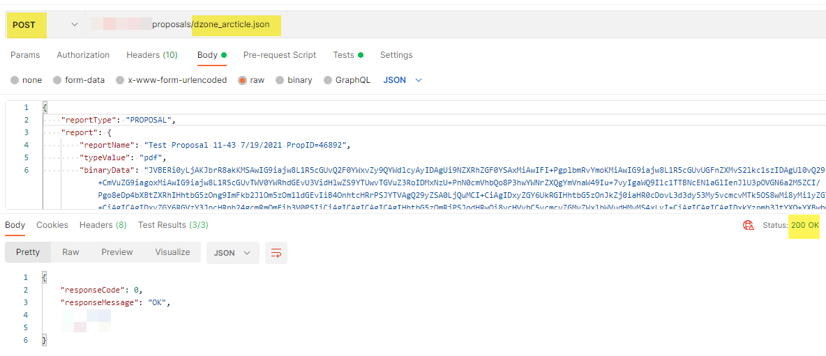Open the request body JSON format dropdown

(403, 80)
